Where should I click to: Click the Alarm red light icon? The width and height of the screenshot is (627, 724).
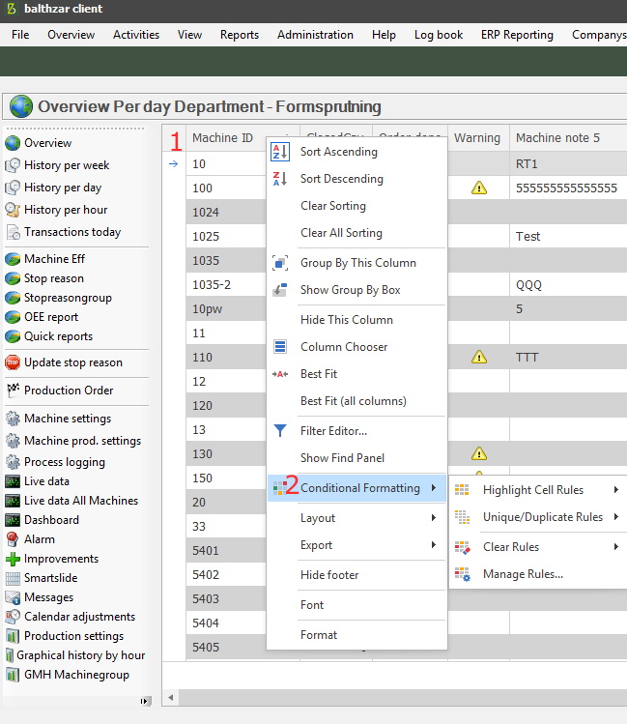[13, 539]
